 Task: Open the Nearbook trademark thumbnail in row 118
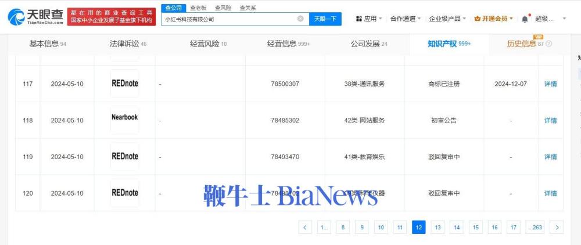pos(124,120)
